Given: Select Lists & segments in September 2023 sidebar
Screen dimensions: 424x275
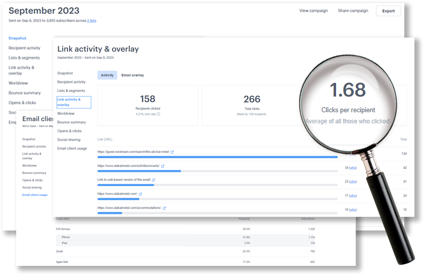Looking at the screenshot, I should (24, 58).
